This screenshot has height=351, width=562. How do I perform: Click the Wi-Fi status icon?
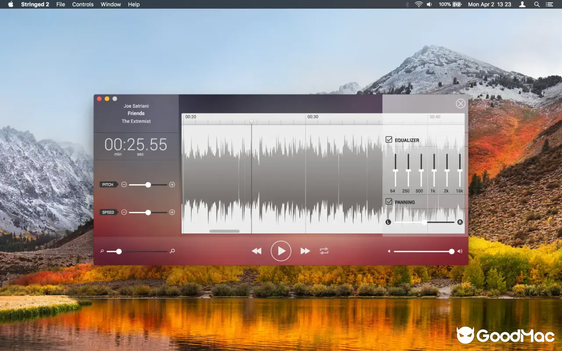tap(418, 4)
